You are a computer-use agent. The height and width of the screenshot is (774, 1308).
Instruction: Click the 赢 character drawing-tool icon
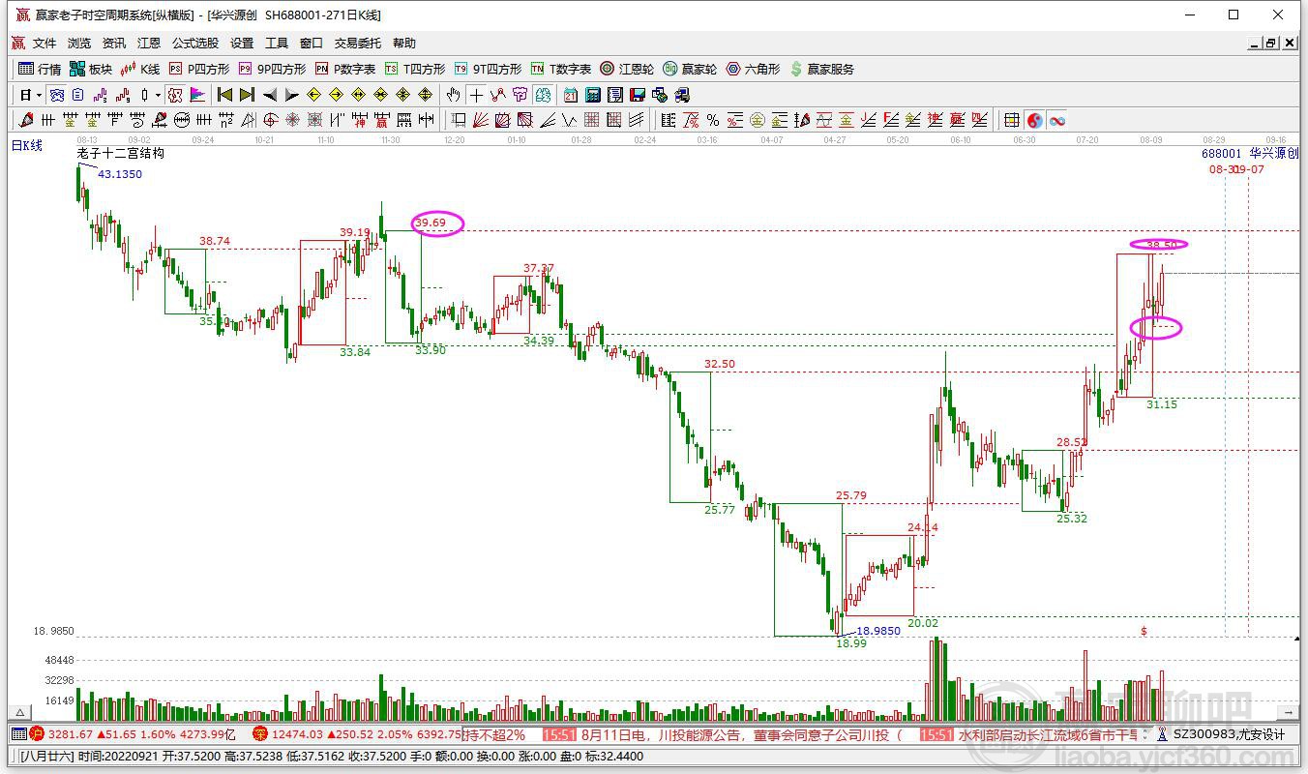(382, 120)
